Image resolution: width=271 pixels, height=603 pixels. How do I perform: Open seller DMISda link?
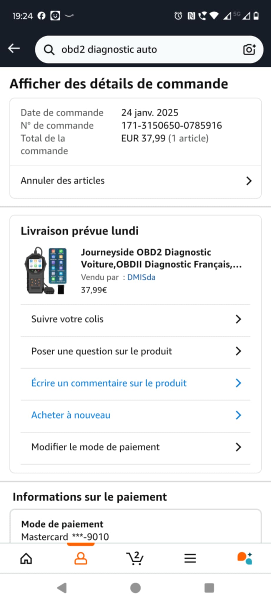pos(141,277)
